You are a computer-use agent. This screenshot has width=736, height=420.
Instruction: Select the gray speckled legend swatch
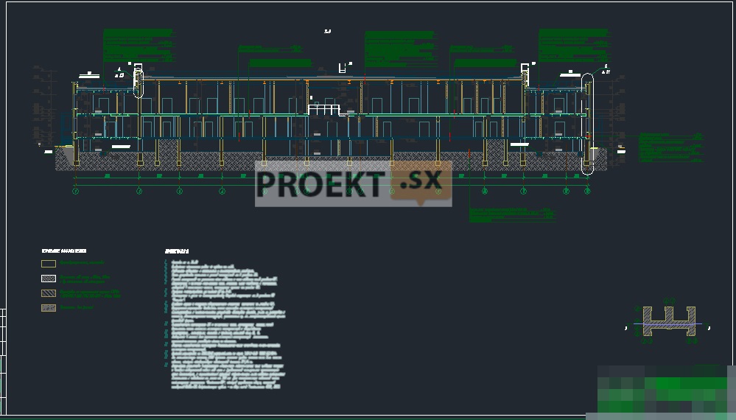(x=49, y=308)
